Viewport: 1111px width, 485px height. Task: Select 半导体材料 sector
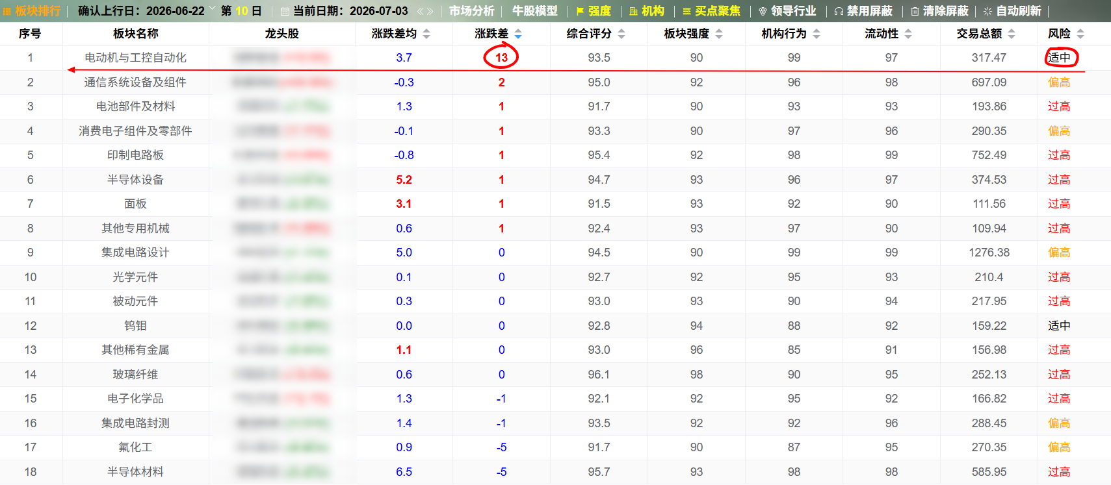135,472
